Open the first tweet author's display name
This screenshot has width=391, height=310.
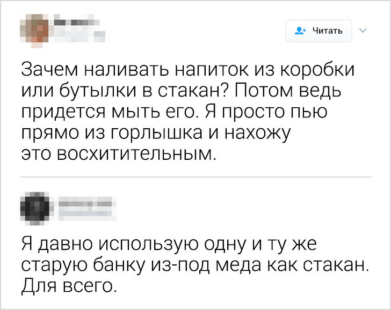click(75, 21)
